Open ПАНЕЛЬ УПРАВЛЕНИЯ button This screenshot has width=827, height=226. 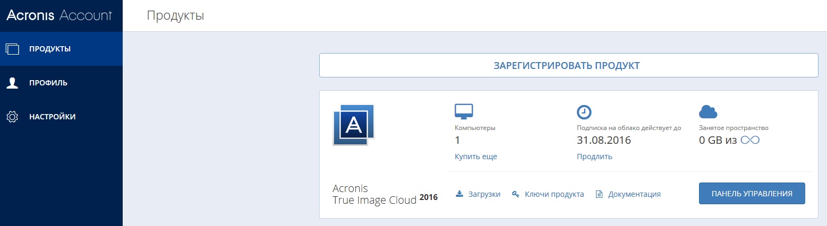[752, 194]
